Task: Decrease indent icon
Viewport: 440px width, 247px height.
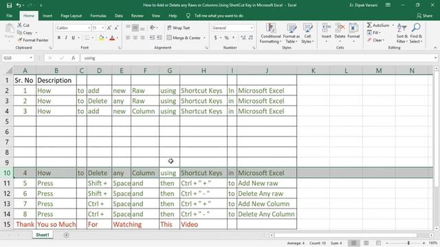Action: 152,38
